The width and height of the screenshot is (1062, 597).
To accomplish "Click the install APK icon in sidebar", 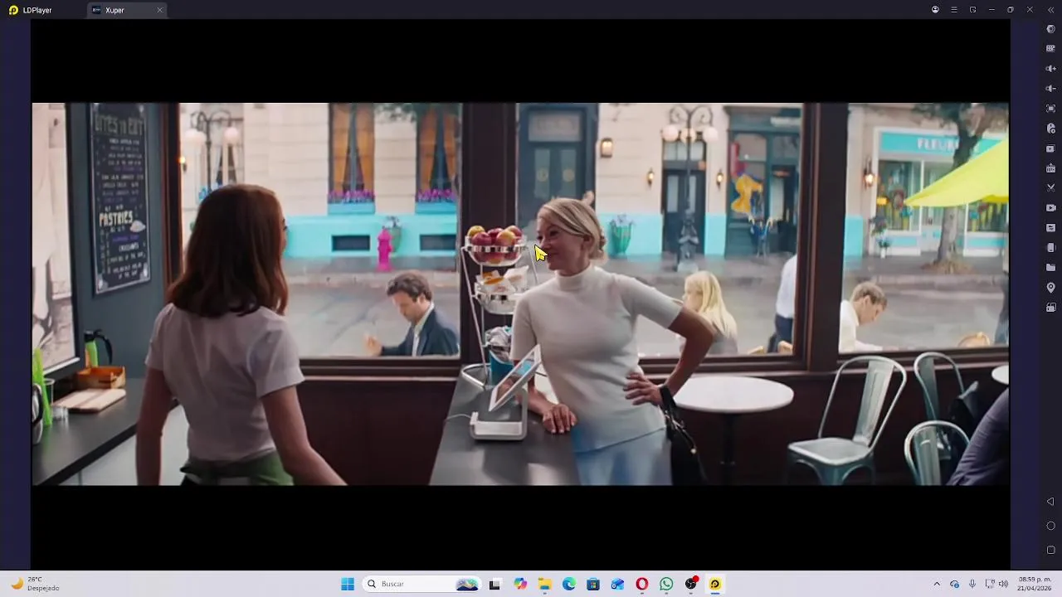I will 1050,168.
